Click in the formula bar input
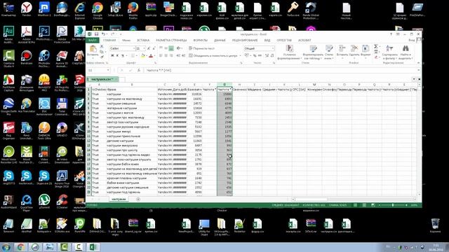 click(281, 70)
